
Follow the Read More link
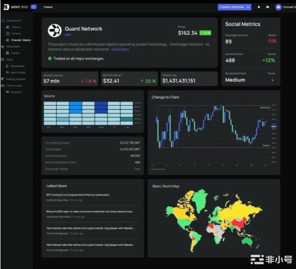click(x=120, y=49)
